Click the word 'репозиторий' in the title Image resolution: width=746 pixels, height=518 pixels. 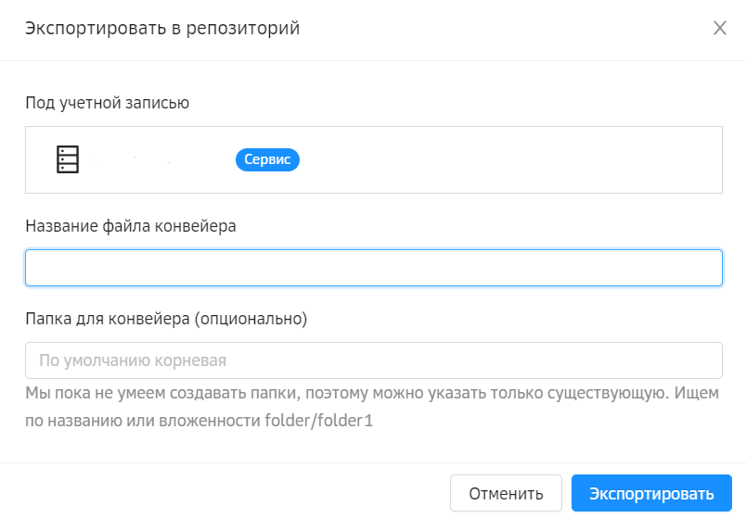(x=248, y=29)
